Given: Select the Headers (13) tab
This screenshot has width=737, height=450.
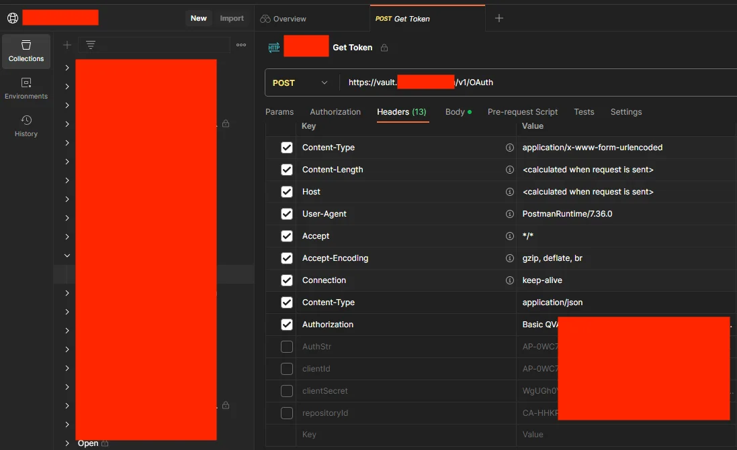Looking at the screenshot, I should tap(401, 112).
